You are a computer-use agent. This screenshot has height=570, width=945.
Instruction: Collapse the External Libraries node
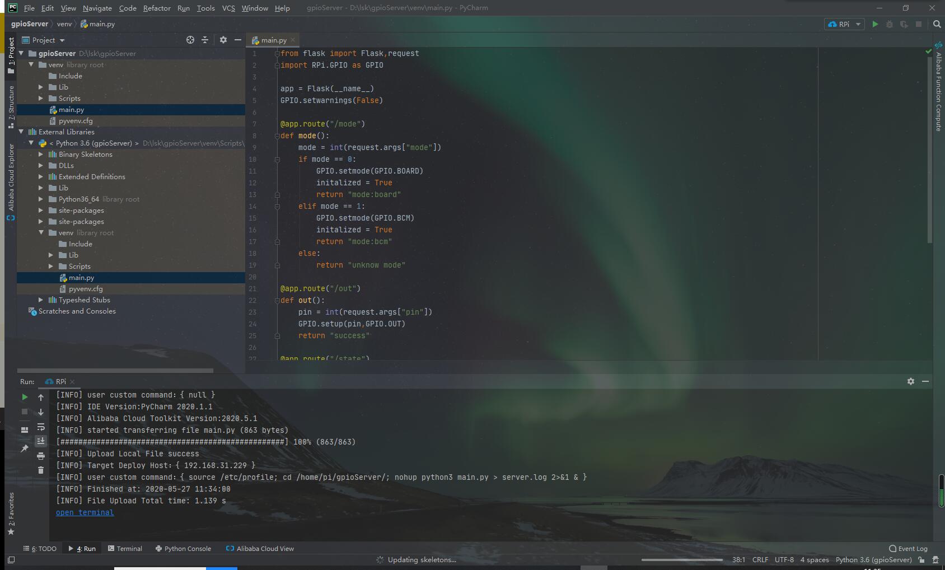pyautogui.click(x=21, y=132)
